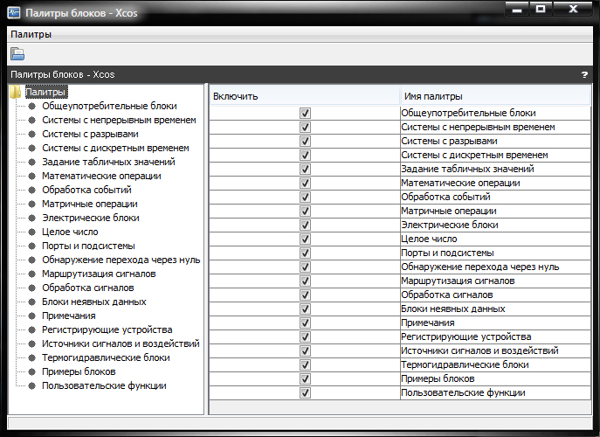The width and height of the screenshot is (600, 437).
Task: Uncheck Системы с непрерывным временем checkbox
Action: [x=305, y=127]
